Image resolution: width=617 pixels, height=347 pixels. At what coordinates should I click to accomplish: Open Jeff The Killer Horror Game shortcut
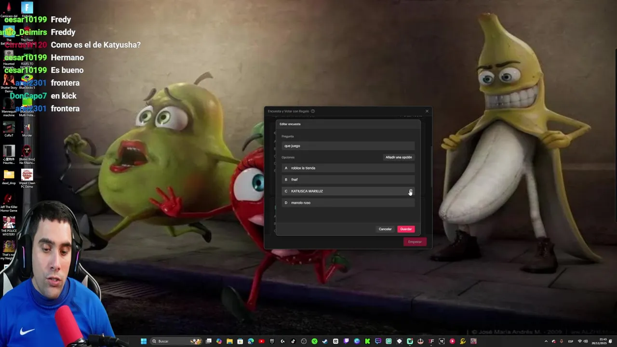click(9, 202)
